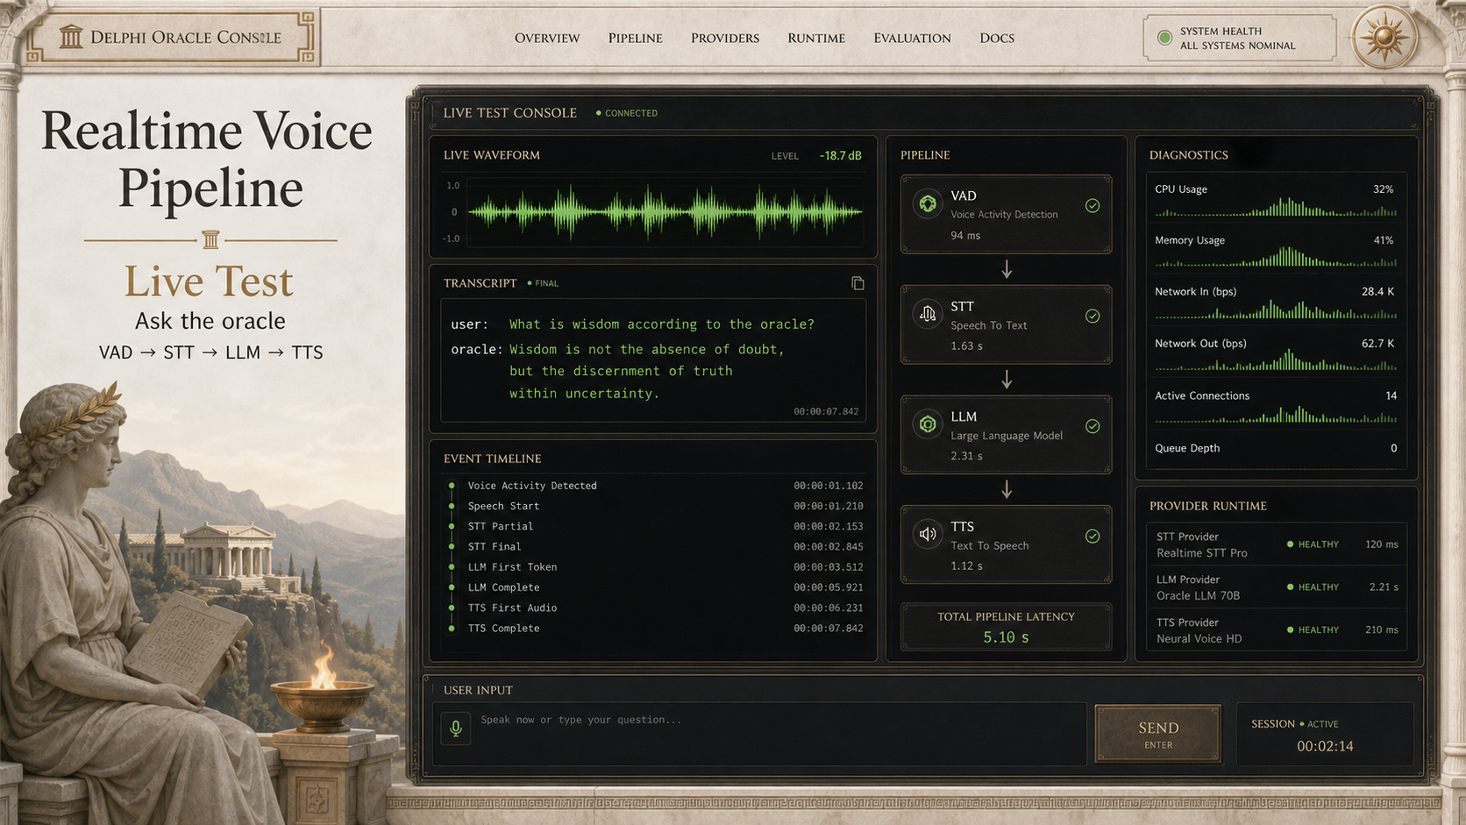Click the STT Partial event row
Viewport: 1466px width, 825px height.
pyautogui.click(x=656, y=527)
